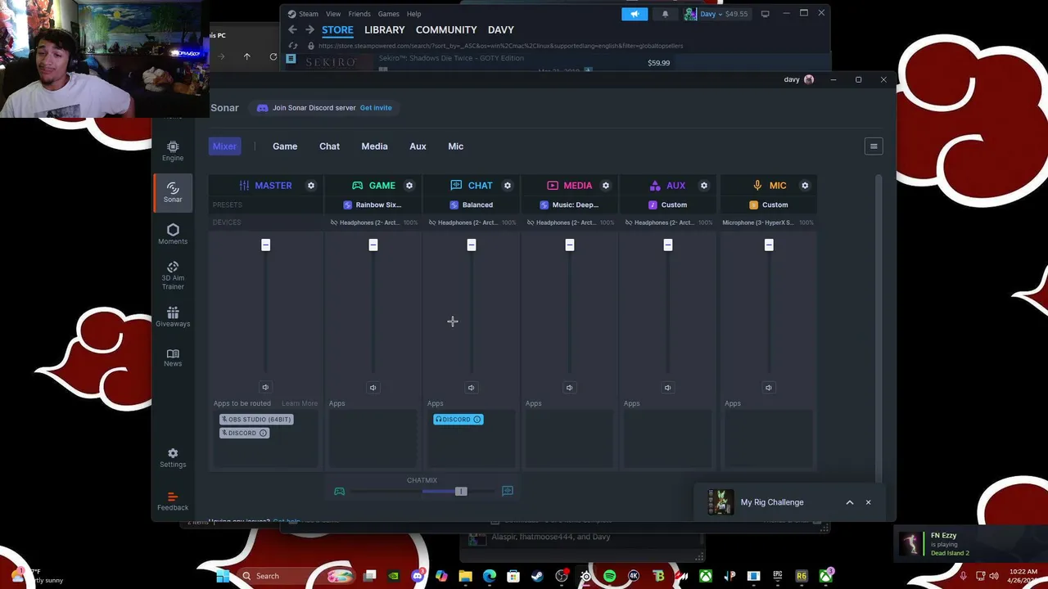Open Microsoft Edge from the taskbar

tap(490, 576)
